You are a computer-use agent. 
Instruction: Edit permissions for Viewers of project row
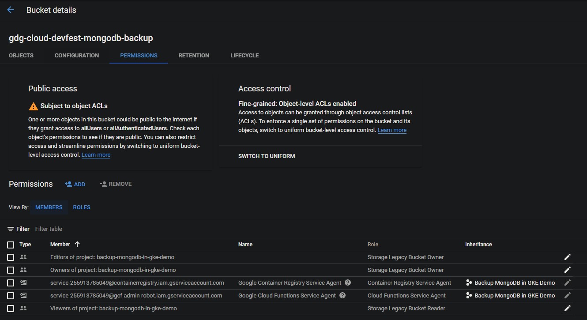coord(568,308)
